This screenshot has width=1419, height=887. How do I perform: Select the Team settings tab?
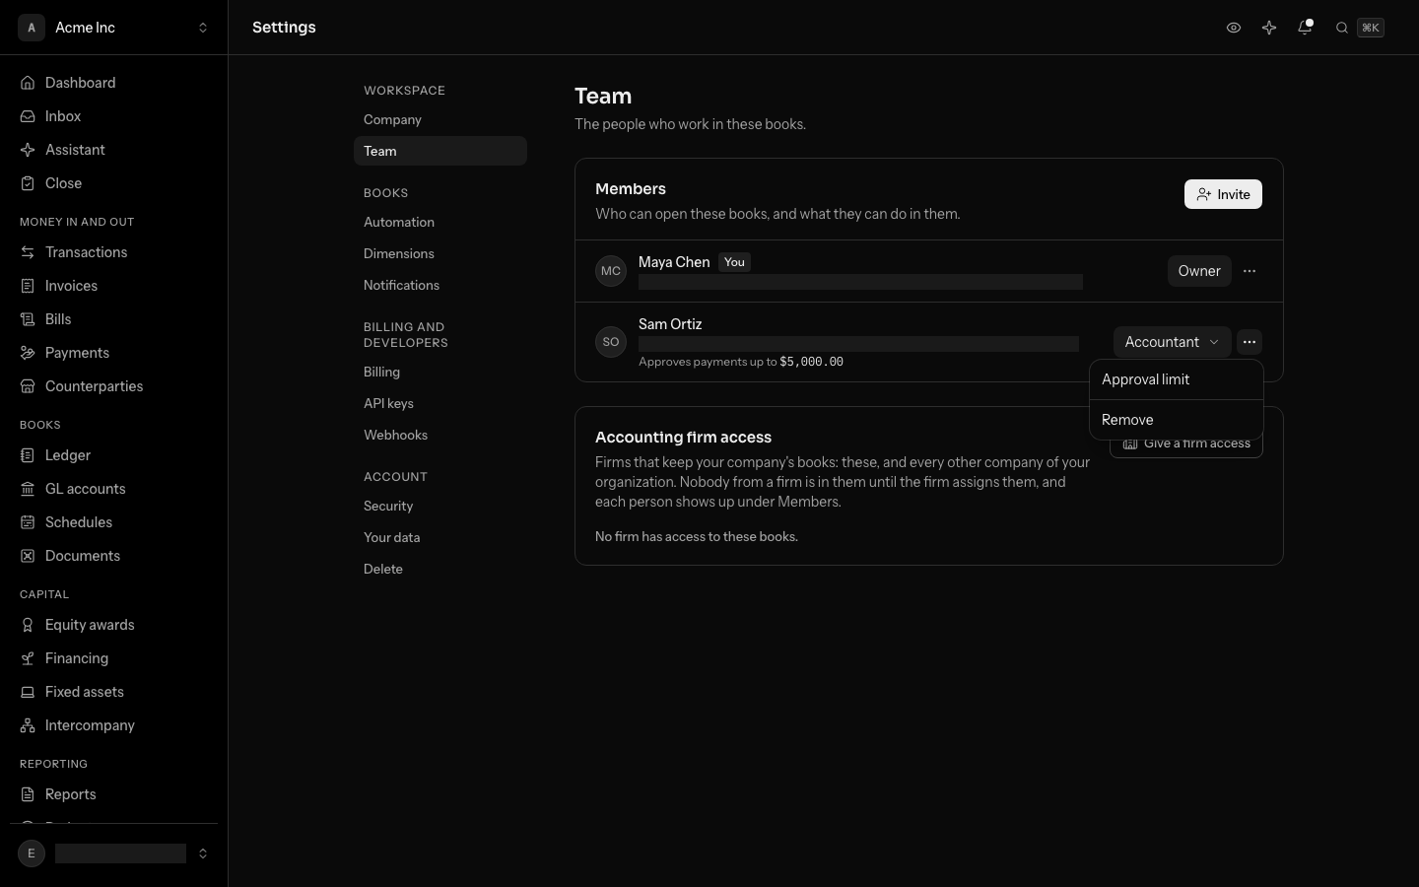coord(440,151)
